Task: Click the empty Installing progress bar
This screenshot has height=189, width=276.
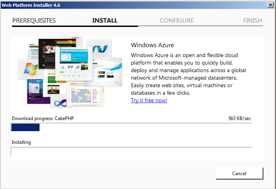Action: coord(132,151)
